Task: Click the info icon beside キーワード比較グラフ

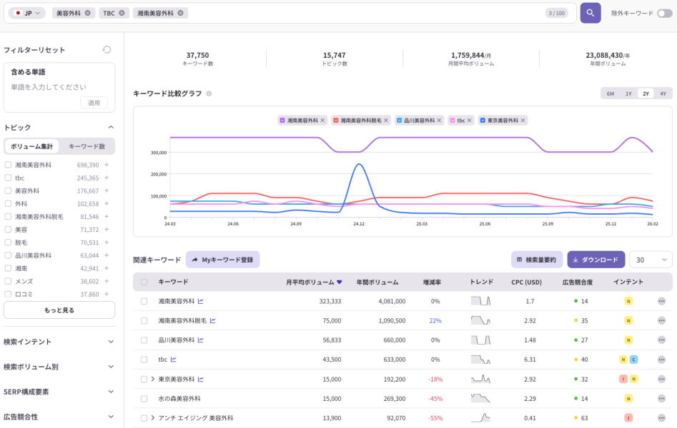Action: [x=209, y=93]
